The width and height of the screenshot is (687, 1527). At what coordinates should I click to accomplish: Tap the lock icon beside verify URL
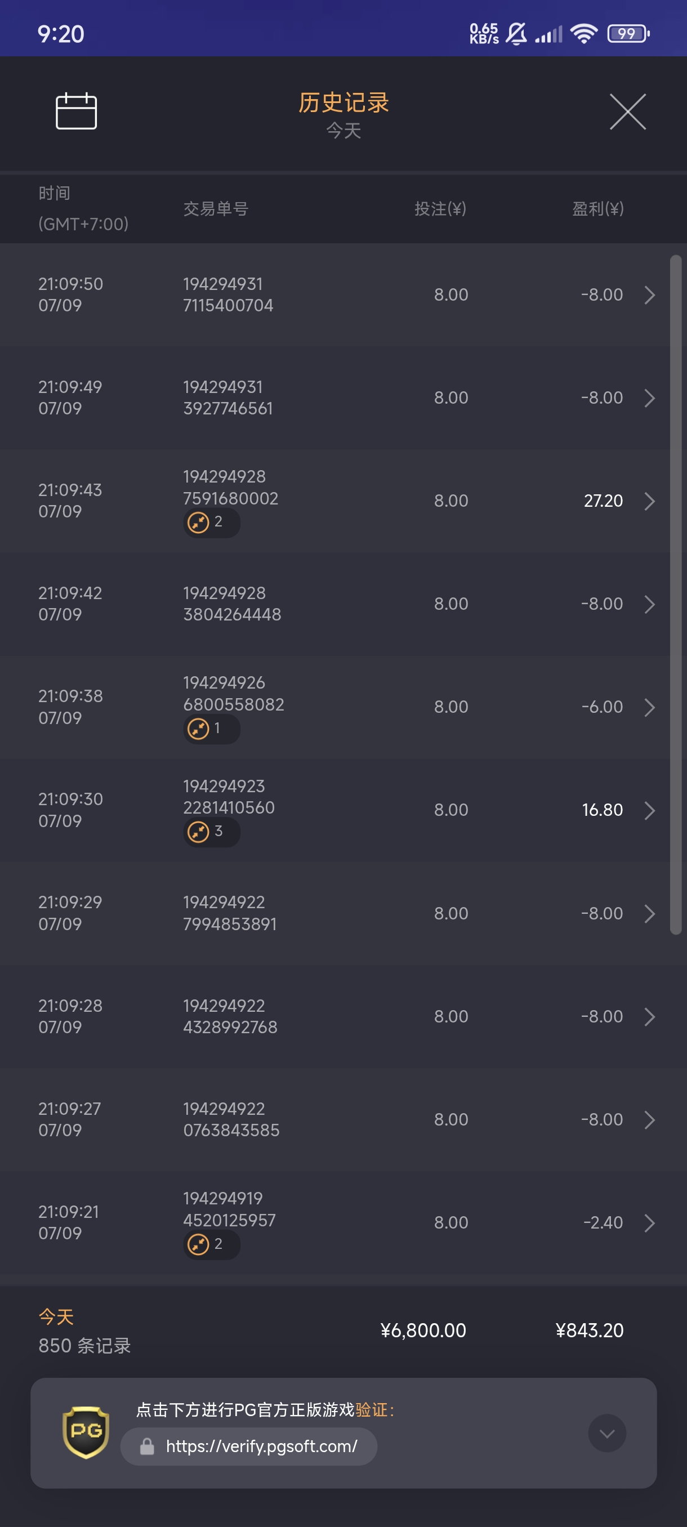(x=147, y=1447)
